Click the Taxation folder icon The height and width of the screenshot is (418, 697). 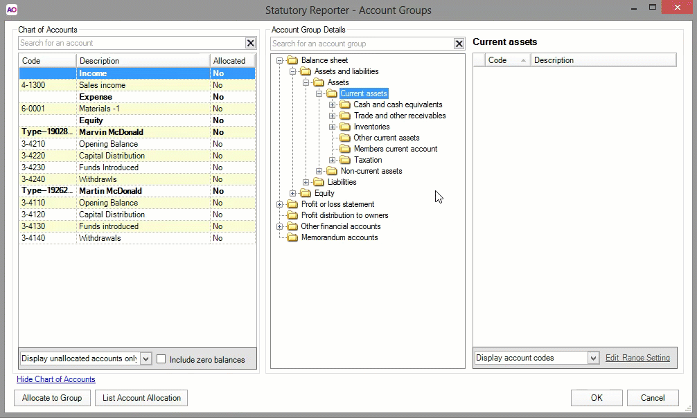(x=345, y=160)
